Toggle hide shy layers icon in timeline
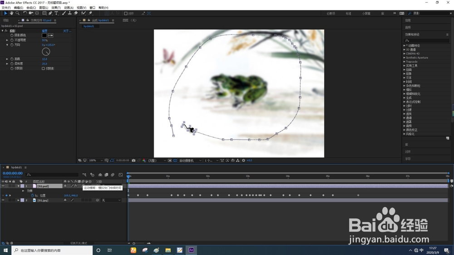 (100, 175)
